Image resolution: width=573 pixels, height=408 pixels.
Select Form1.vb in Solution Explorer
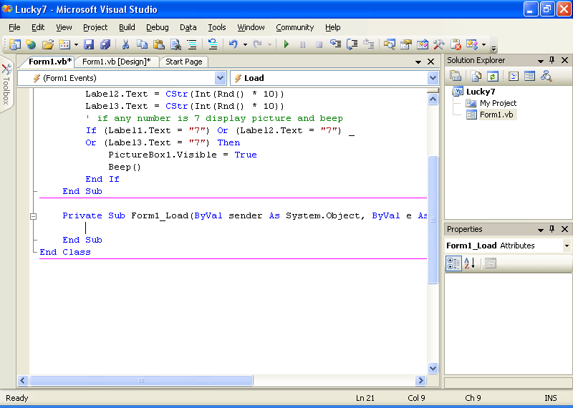pyautogui.click(x=496, y=115)
